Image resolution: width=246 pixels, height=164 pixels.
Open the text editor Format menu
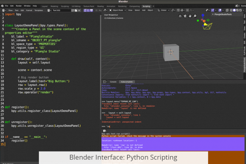29,10
